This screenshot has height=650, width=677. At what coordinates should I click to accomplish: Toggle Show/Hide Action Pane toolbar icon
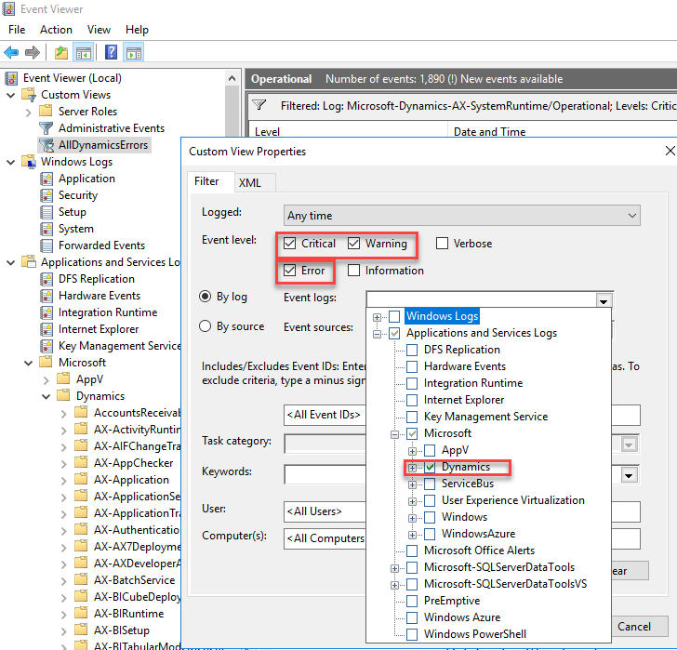pos(134,53)
